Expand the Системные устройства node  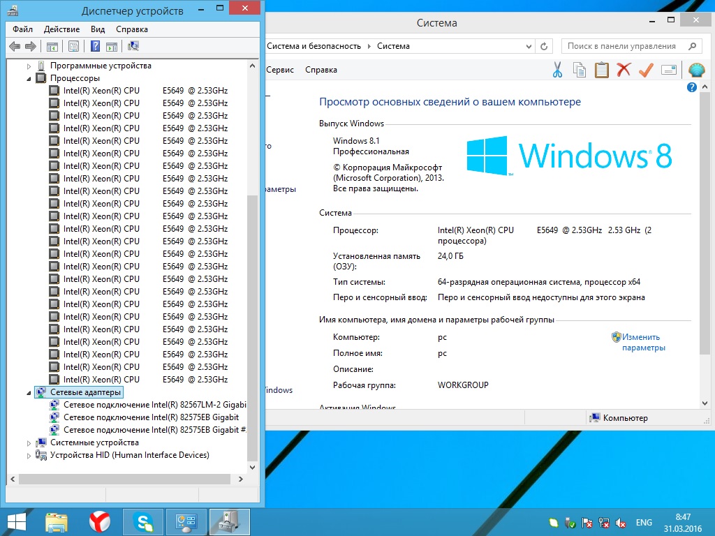pos(29,442)
